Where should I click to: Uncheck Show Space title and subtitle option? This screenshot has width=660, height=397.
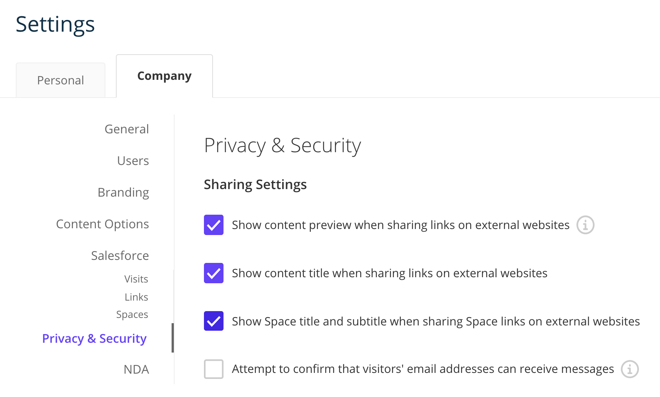213,321
